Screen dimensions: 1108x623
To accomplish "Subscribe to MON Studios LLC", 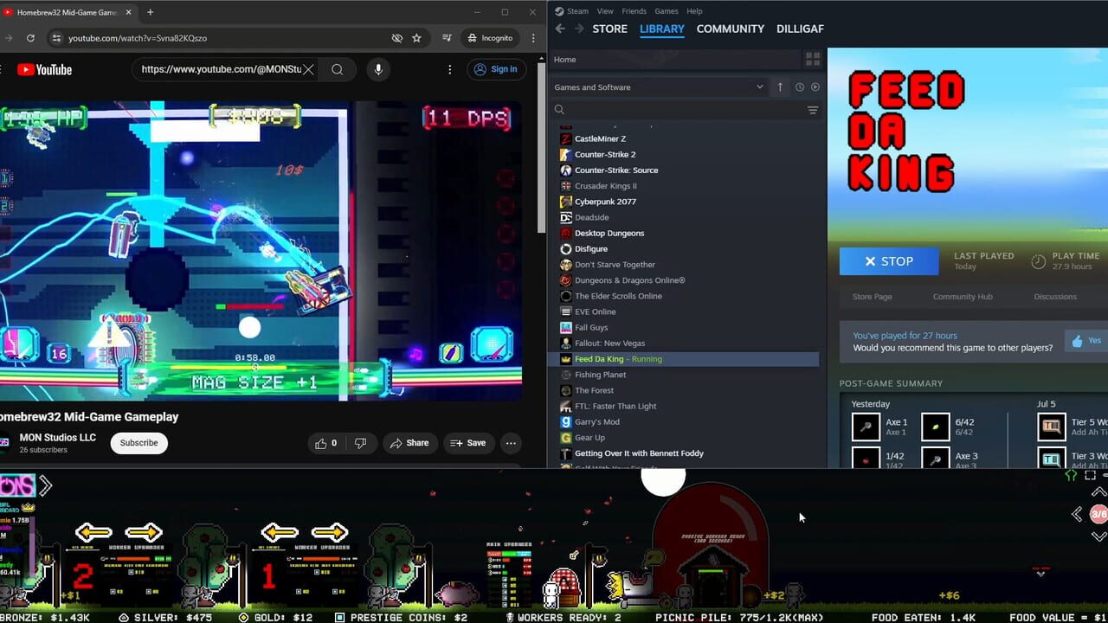I will tap(138, 443).
